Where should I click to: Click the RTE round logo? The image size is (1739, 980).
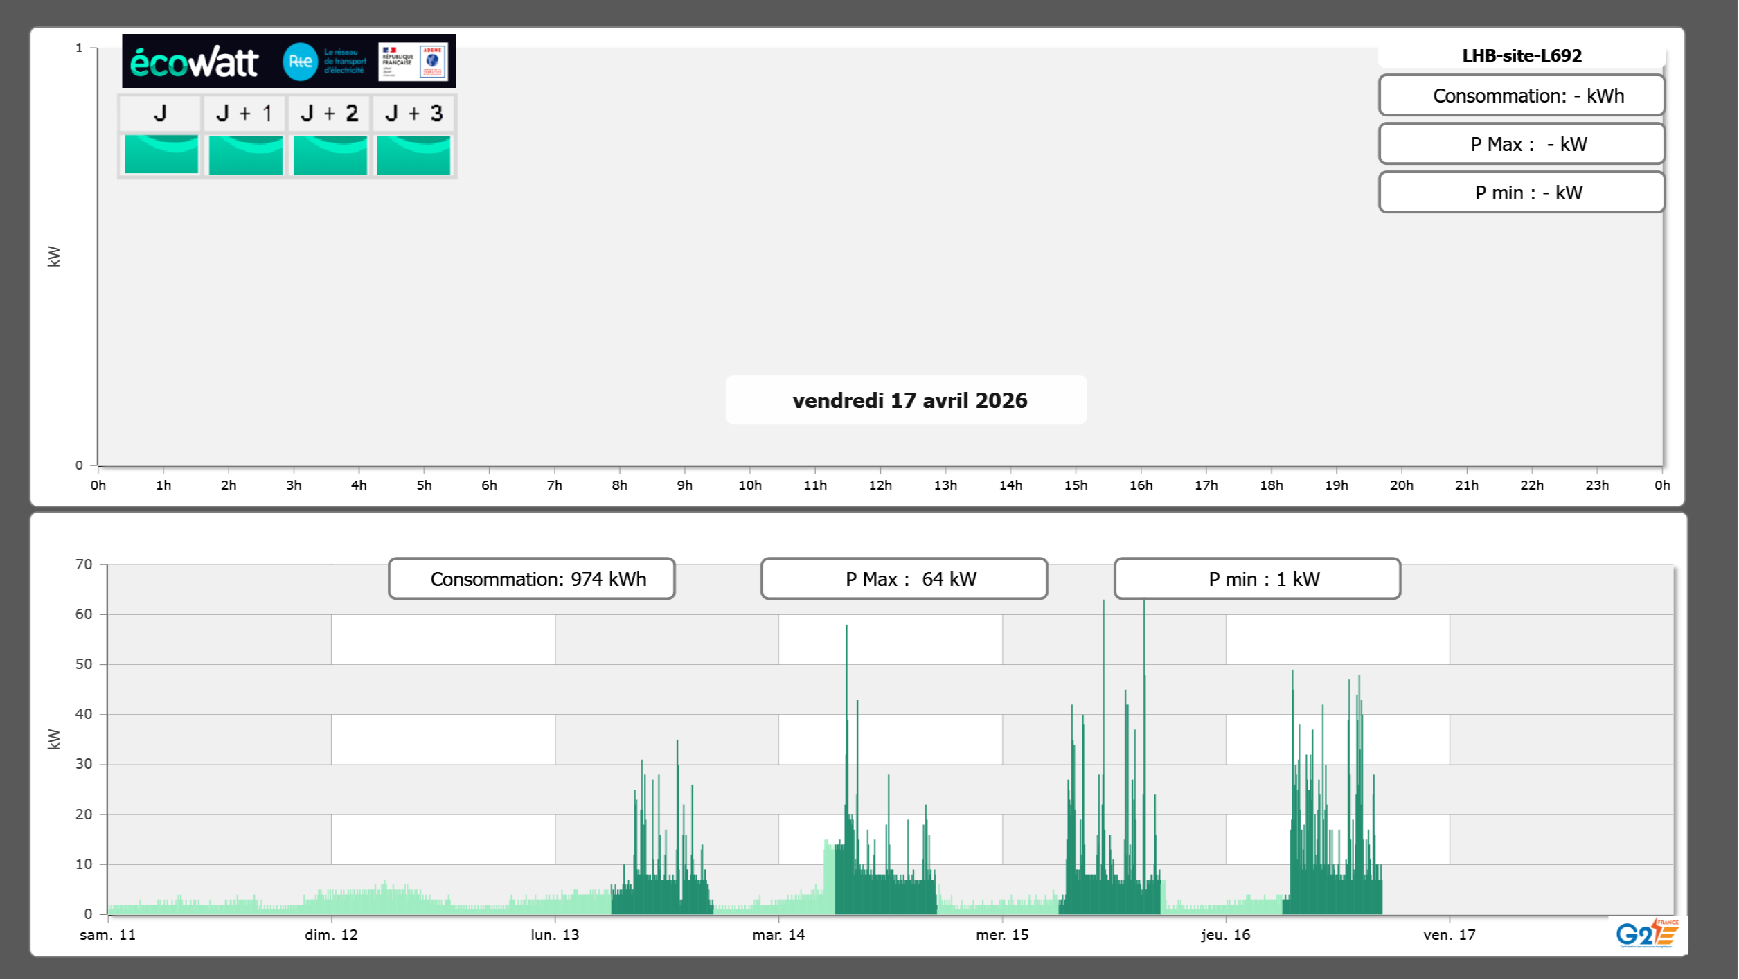(x=300, y=62)
